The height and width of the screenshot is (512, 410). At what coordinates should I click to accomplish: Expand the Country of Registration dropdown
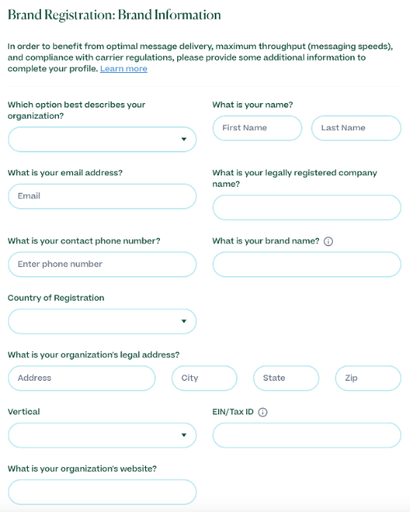(x=102, y=321)
